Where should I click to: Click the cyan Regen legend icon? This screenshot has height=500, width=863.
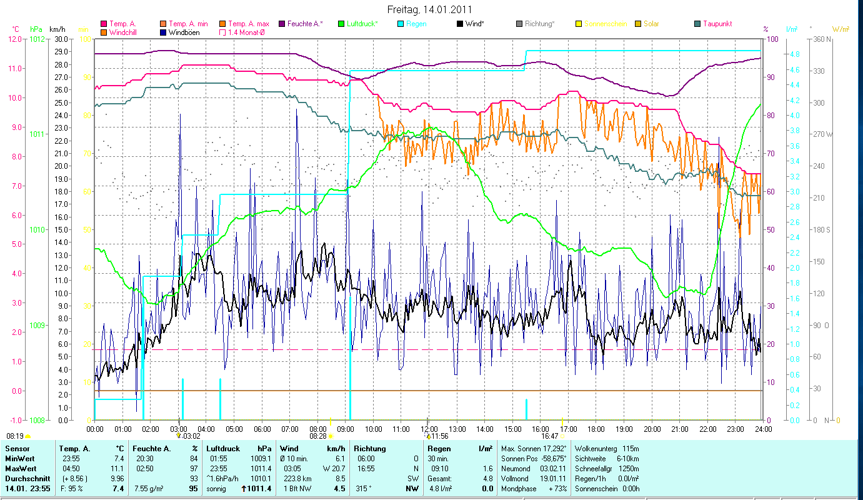(x=401, y=24)
